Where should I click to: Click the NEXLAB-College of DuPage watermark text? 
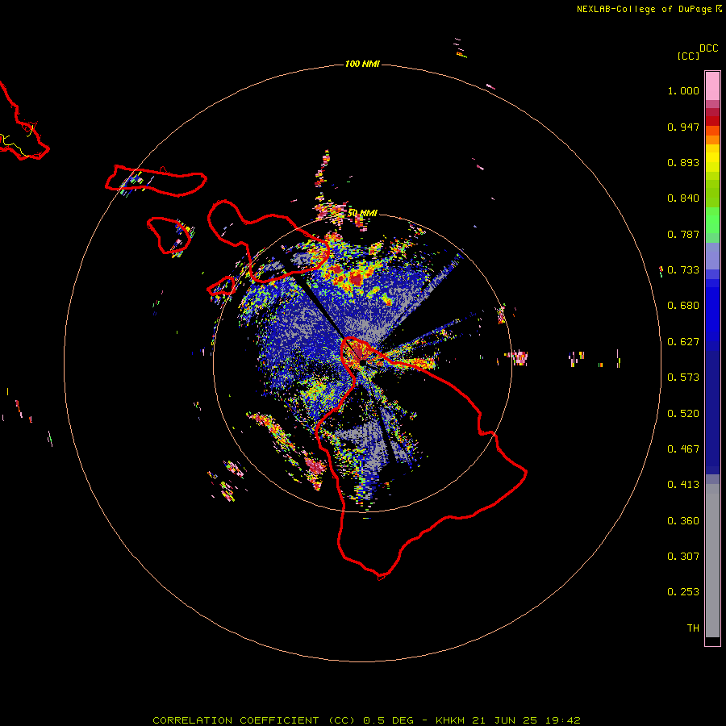point(649,9)
